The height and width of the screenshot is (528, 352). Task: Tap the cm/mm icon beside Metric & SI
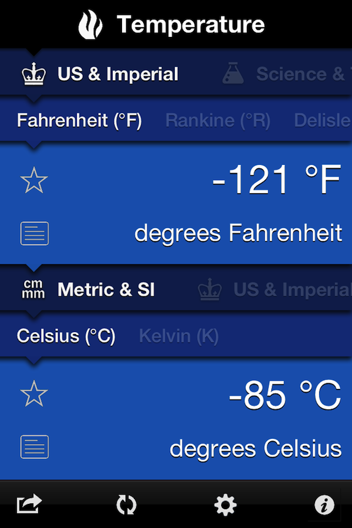(x=33, y=290)
